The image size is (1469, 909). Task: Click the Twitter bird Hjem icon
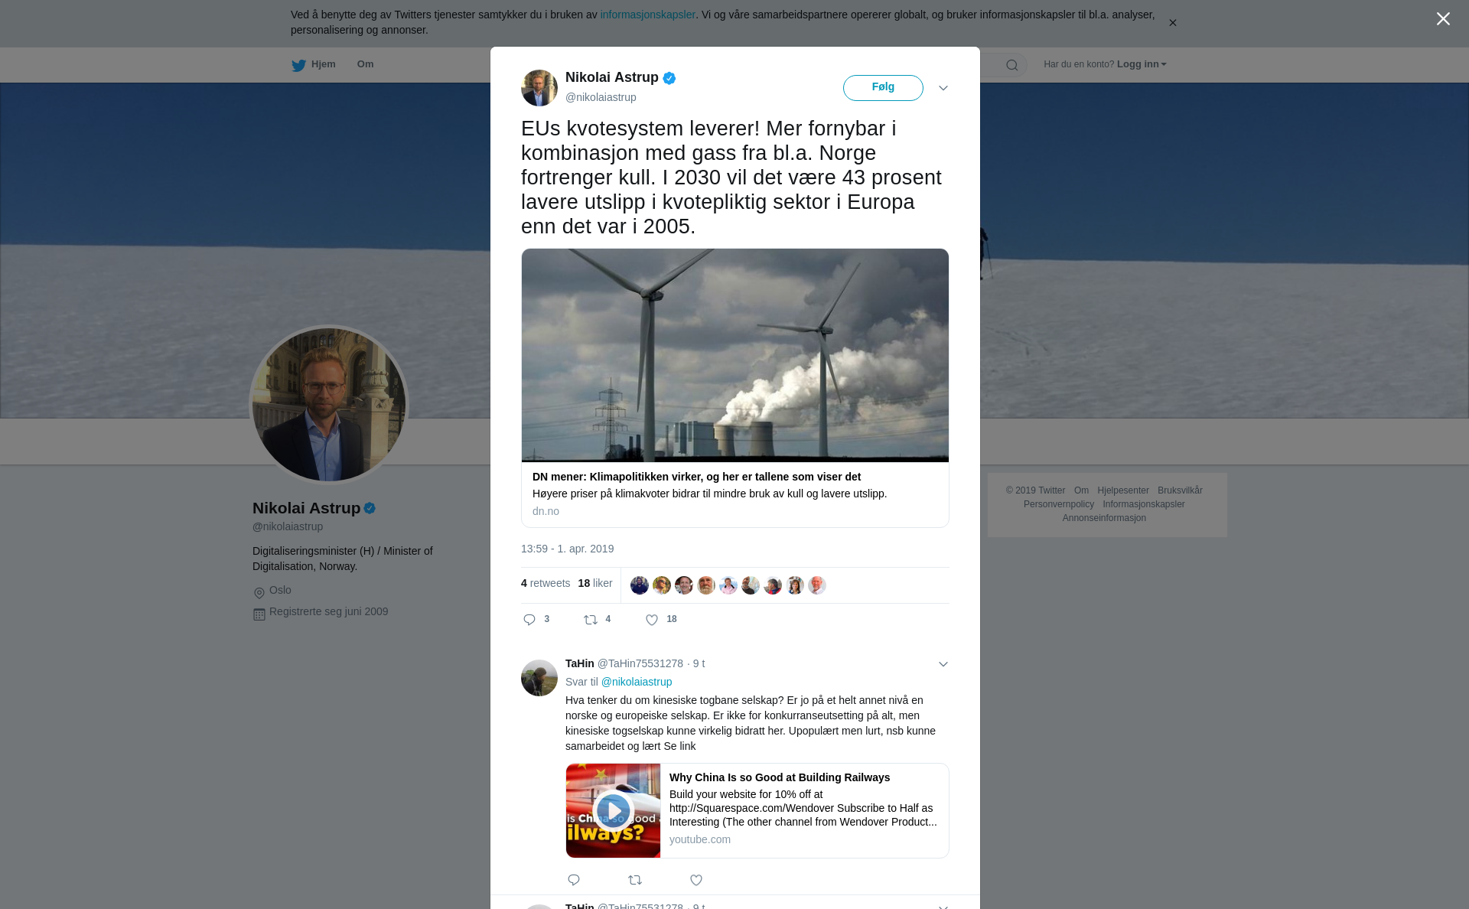298,65
